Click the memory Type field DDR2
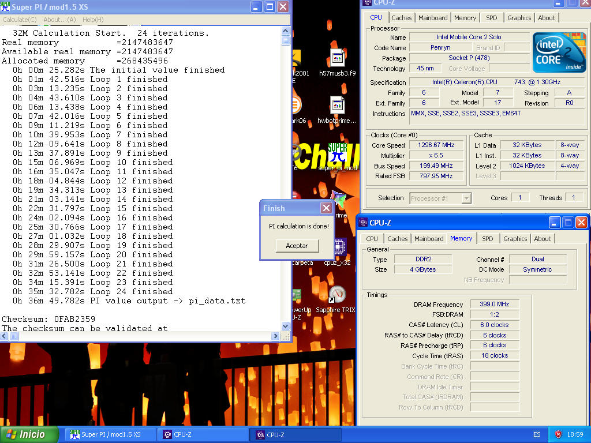 pos(423,259)
